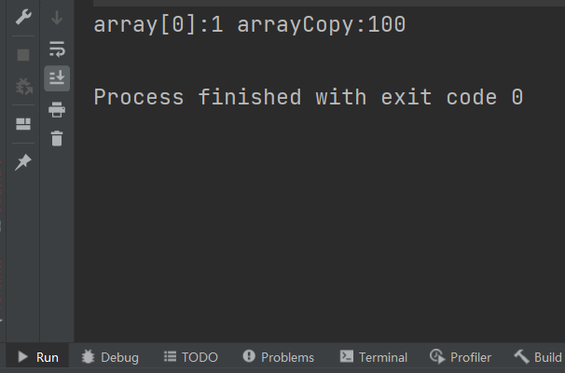Image resolution: width=565 pixels, height=373 pixels.
Task: Open the Terminal tool window
Action: coord(373,357)
